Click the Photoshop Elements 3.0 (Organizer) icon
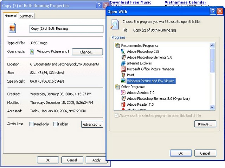This screenshot has height=168, width=225. 123,98
